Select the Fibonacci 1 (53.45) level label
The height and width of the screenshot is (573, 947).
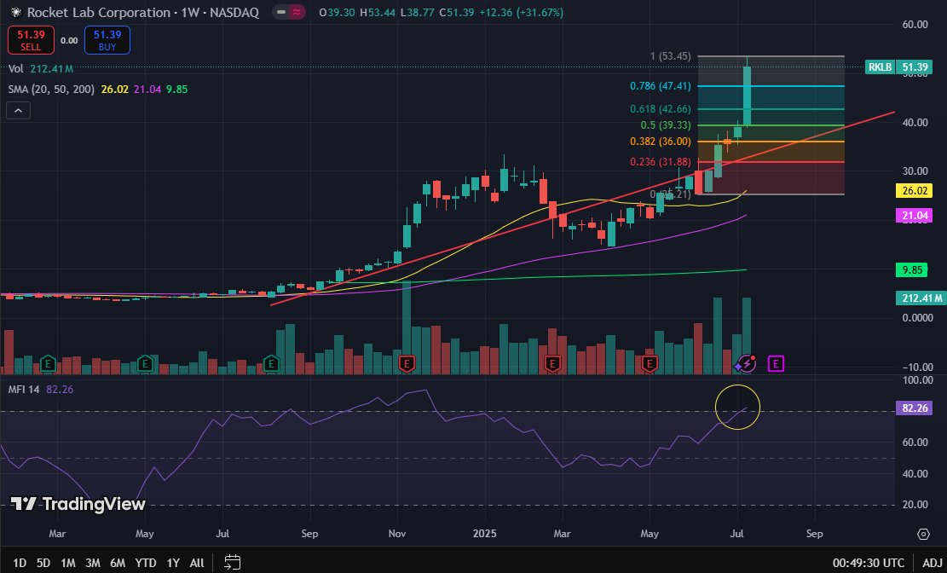click(670, 56)
